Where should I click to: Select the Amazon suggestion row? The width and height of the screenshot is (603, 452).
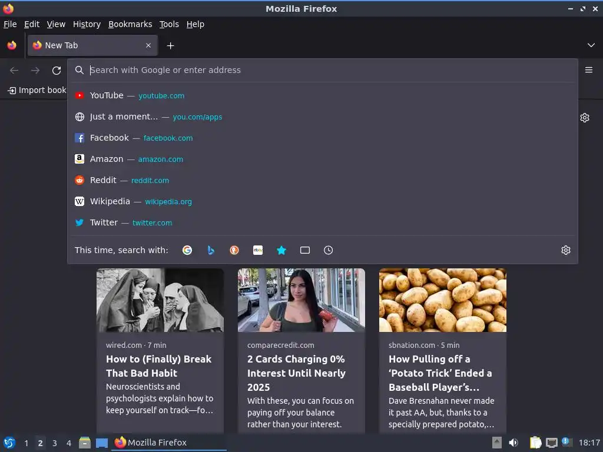(x=322, y=159)
